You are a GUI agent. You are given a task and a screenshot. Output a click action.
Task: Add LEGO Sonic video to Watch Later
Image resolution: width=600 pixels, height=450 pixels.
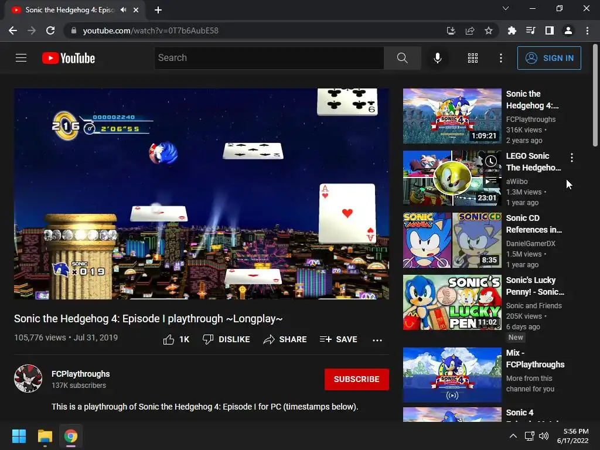(x=491, y=162)
